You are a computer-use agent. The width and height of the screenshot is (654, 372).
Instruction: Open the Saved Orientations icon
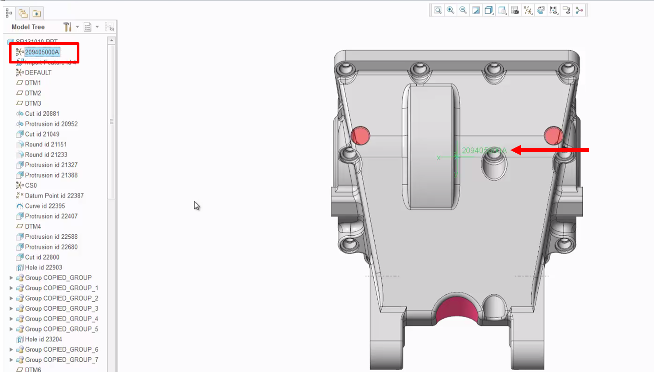click(502, 10)
